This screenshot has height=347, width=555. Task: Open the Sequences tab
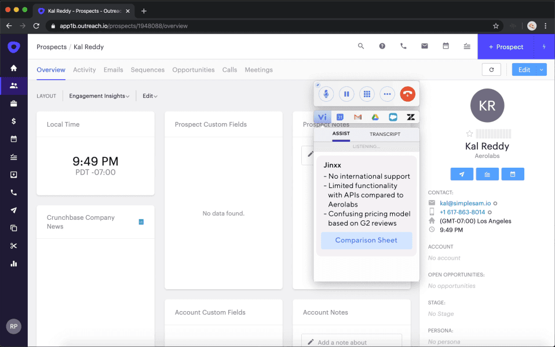point(147,70)
